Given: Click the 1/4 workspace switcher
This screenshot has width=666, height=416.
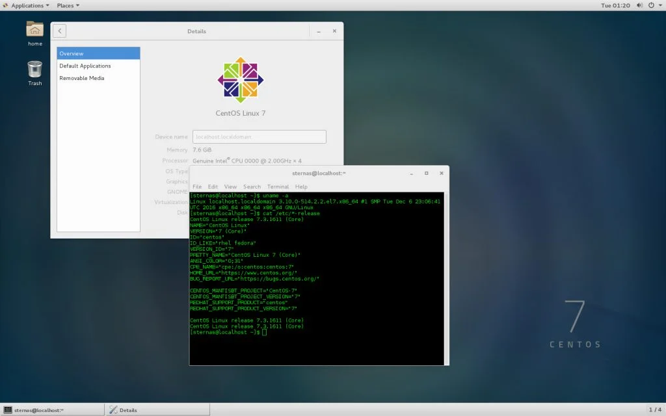Looking at the screenshot, I should coord(655,409).
